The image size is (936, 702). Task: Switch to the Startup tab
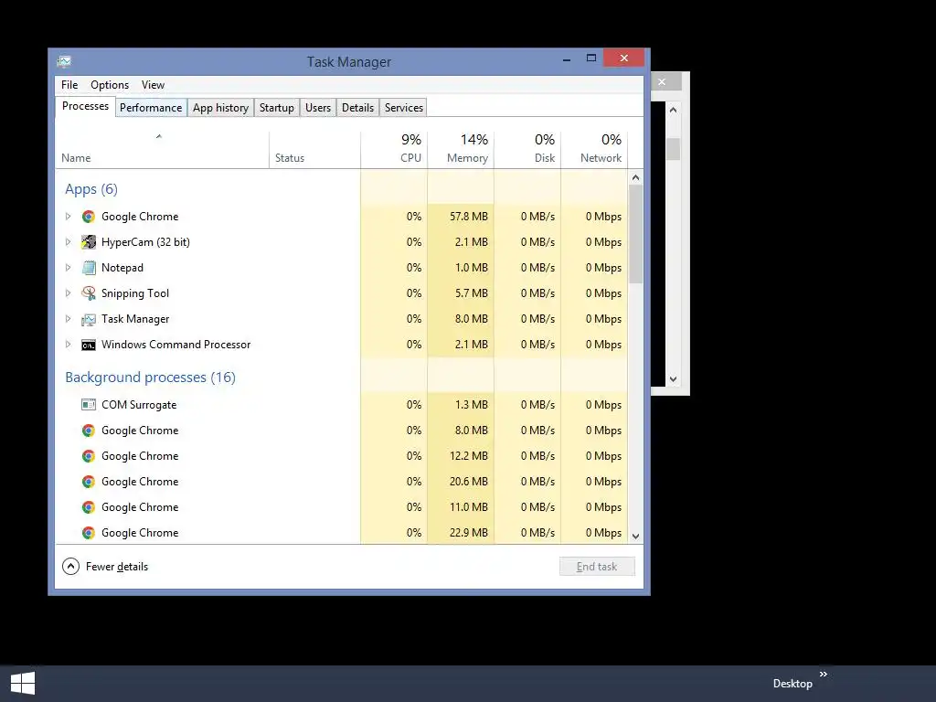click(276, 108)
